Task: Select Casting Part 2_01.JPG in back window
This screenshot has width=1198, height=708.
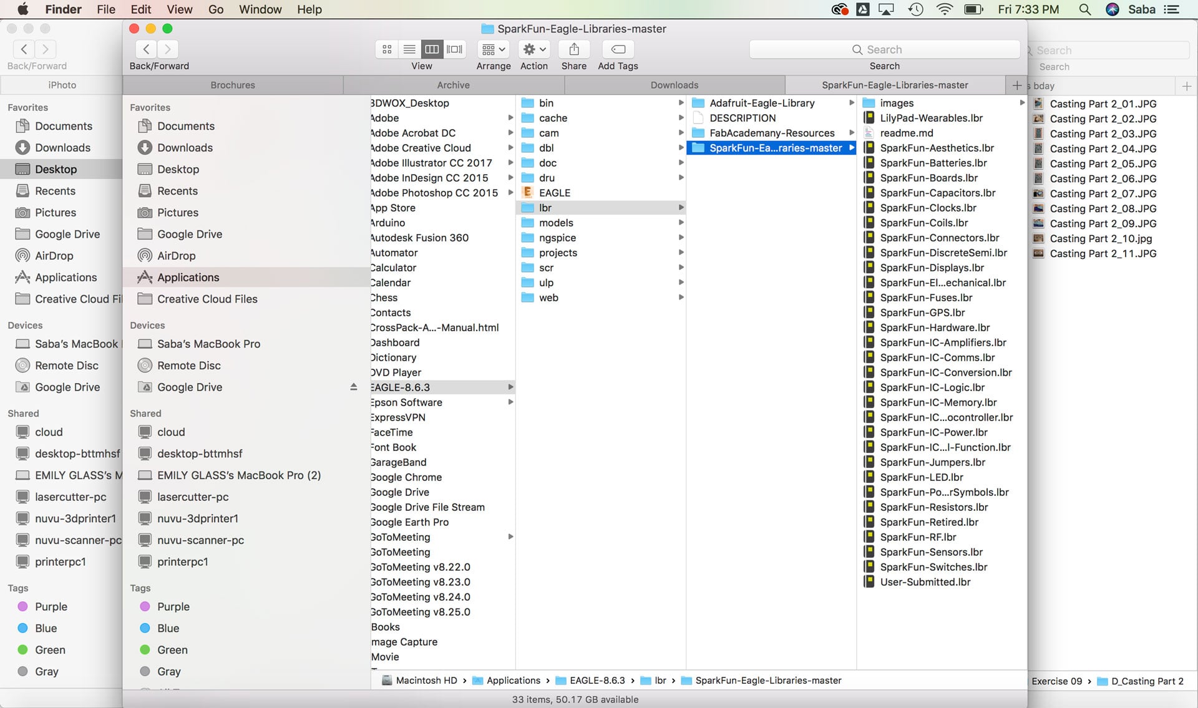Action: [x=1103, y=104]
